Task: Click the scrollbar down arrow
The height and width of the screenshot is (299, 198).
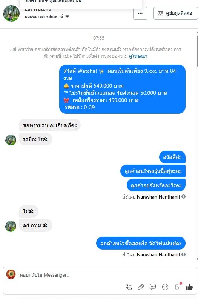Action: point(197,259)
